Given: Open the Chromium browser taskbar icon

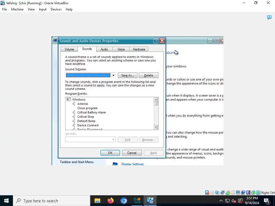Looking at the screenshot, I should point(124,201).
